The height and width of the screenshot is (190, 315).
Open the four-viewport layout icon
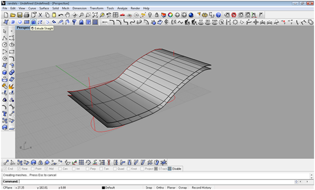tap(116, 15)
